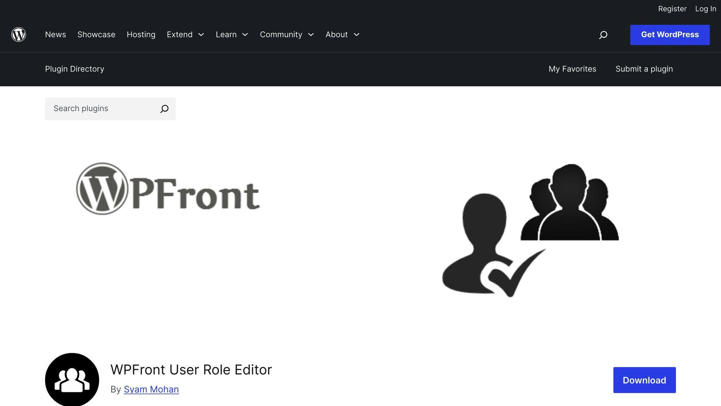Expand the About menu chevron
Viewport: 721px width, 406px height.
pos(356,35)
